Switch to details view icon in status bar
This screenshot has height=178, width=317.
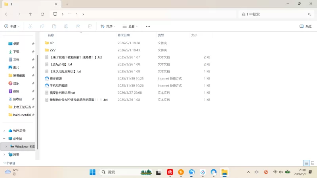[306, 163]
